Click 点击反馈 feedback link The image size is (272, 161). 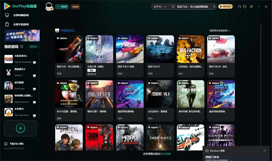click(166, 154)
